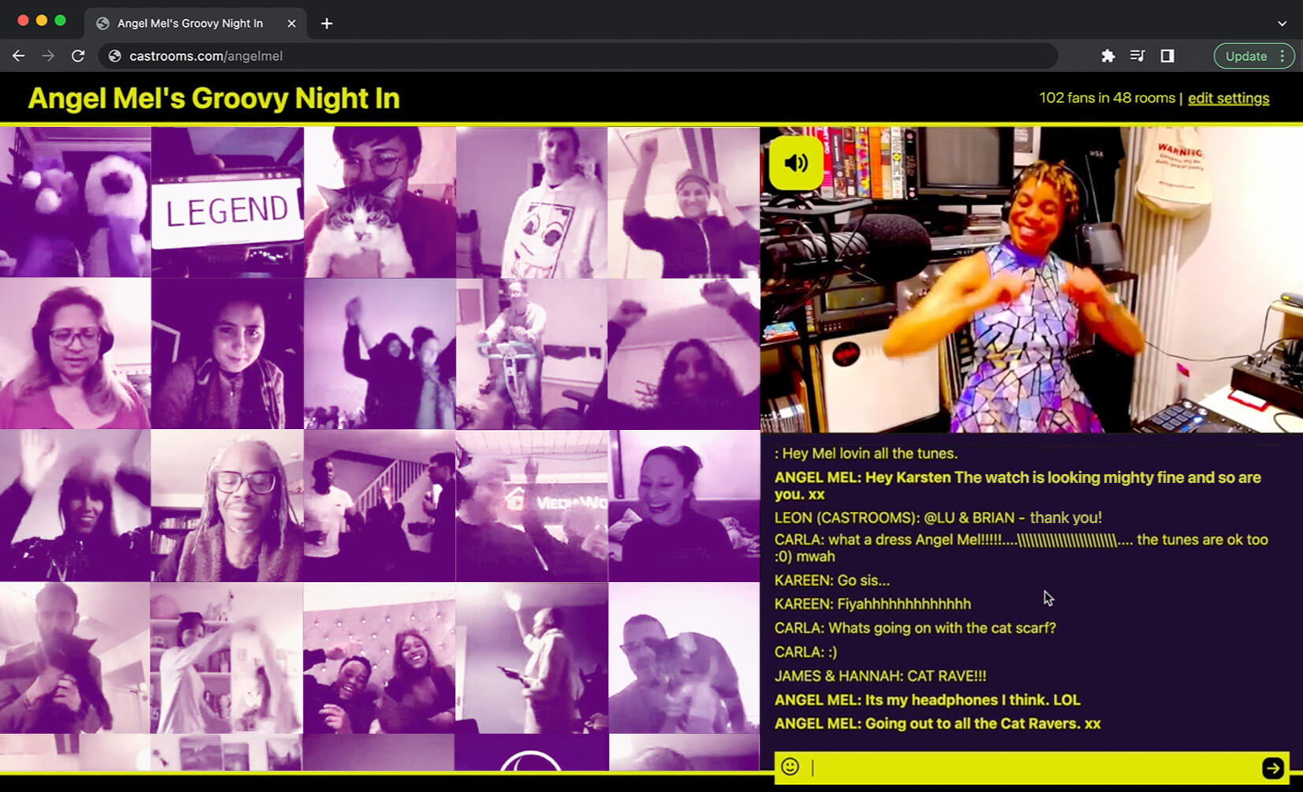Select fan tile of man with glasses and dreadlocks

[227, 506]
